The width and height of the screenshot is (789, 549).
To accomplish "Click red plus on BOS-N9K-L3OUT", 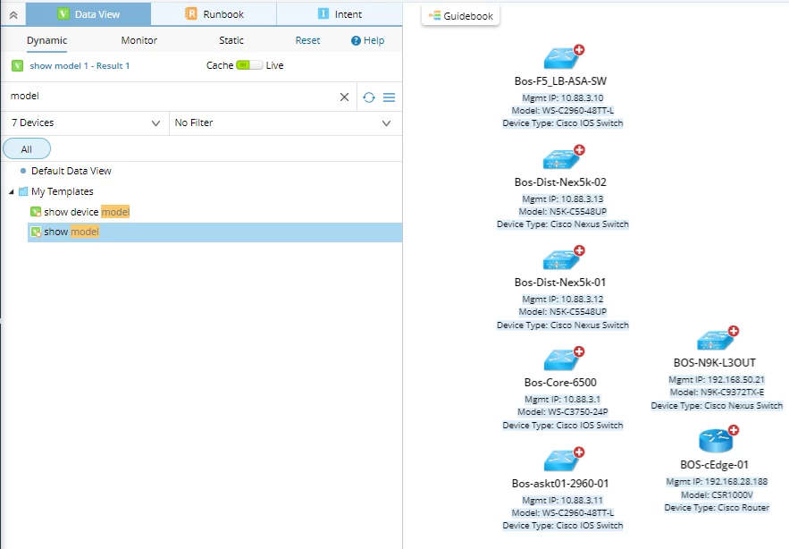I will click(x=734, y=331).
